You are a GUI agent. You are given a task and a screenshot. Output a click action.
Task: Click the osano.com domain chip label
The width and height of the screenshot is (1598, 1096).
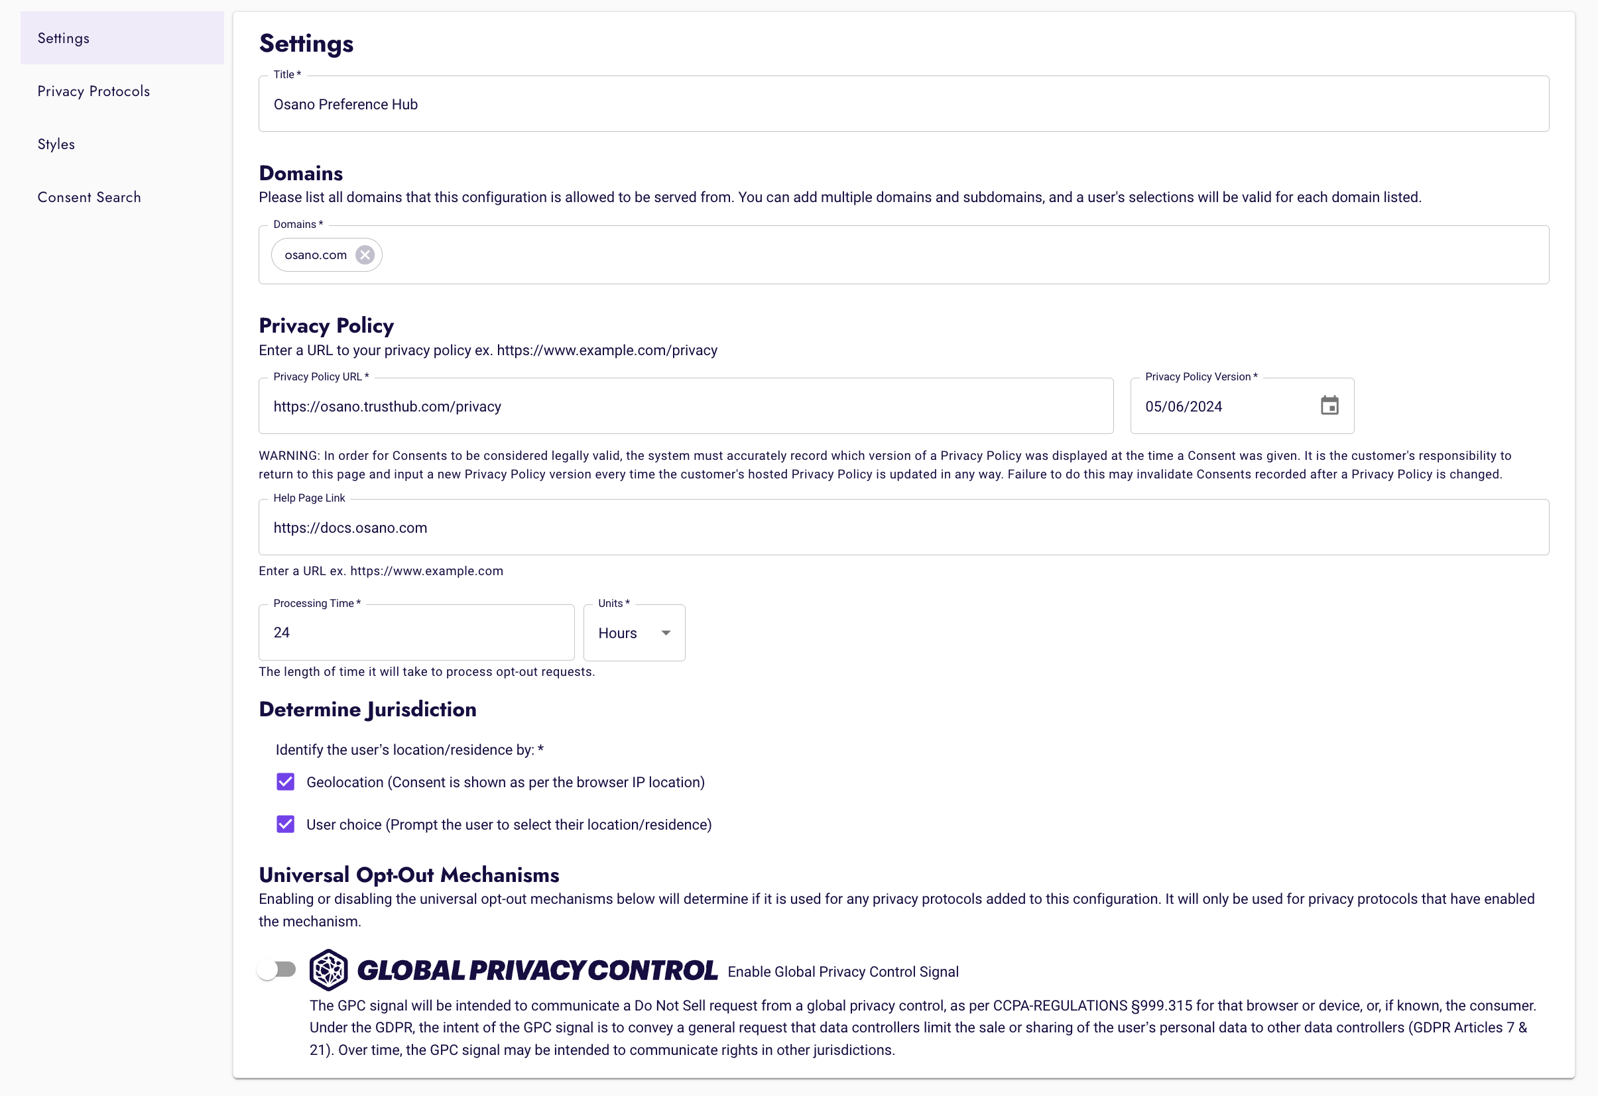coord(316,255)
